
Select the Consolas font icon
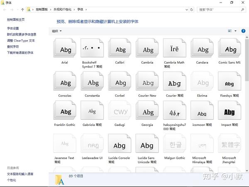(65, 81)
